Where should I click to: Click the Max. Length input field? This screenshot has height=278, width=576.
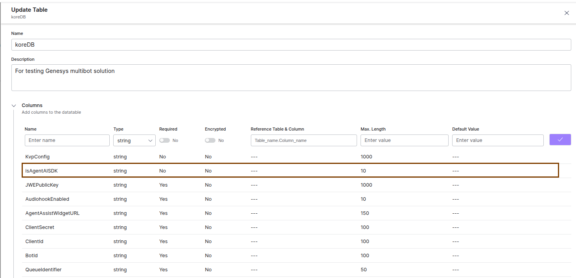click(x=404, y=140)
